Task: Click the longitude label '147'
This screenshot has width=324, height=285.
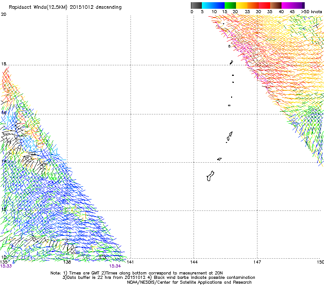Action: point(257,262)
